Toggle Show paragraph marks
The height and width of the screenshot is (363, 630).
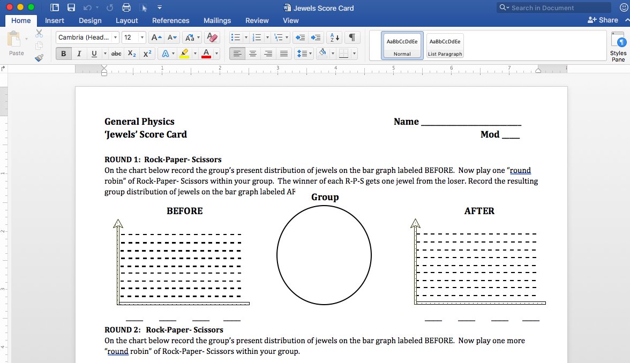352,37
